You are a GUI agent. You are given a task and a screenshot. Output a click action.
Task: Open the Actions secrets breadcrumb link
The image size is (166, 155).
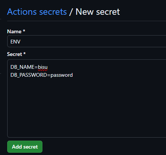pos(37,12)
